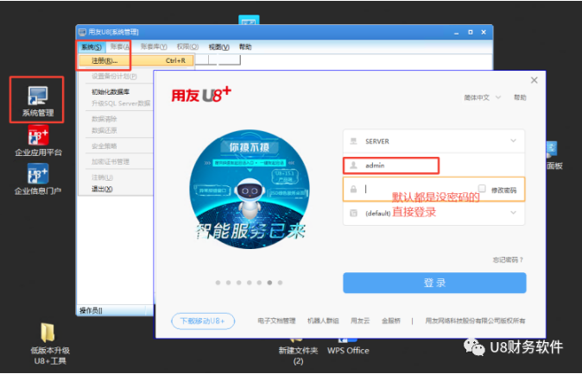Open the 简体中文 language dropdown
The image size is (582, 374).
pyautogui.click(x=482, y=97)
